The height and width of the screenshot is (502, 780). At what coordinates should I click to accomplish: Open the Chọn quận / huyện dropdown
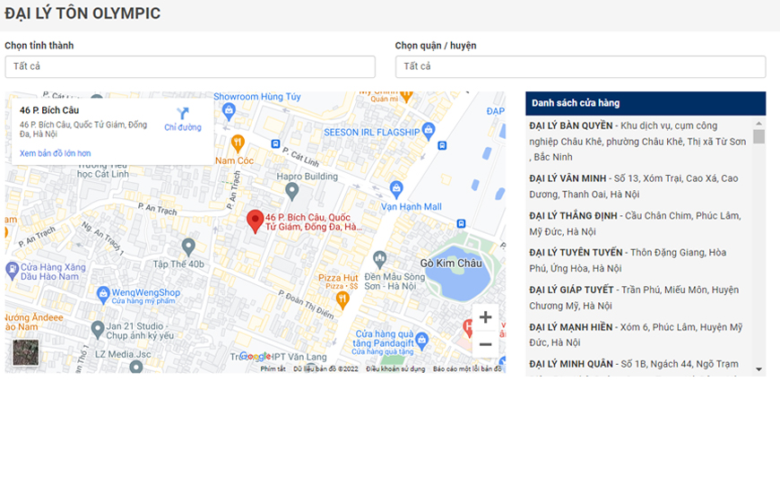tap(581, 66)
